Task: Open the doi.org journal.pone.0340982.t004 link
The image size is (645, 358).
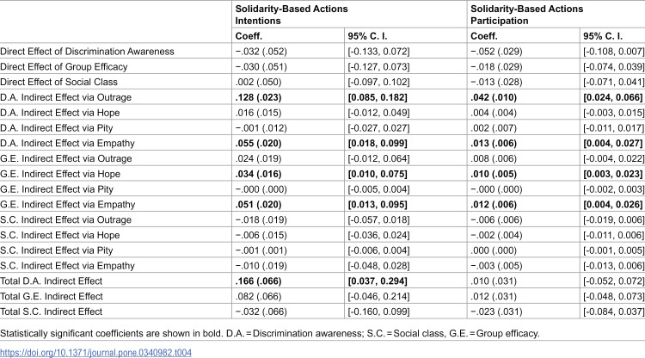Action: click(95, 353)
